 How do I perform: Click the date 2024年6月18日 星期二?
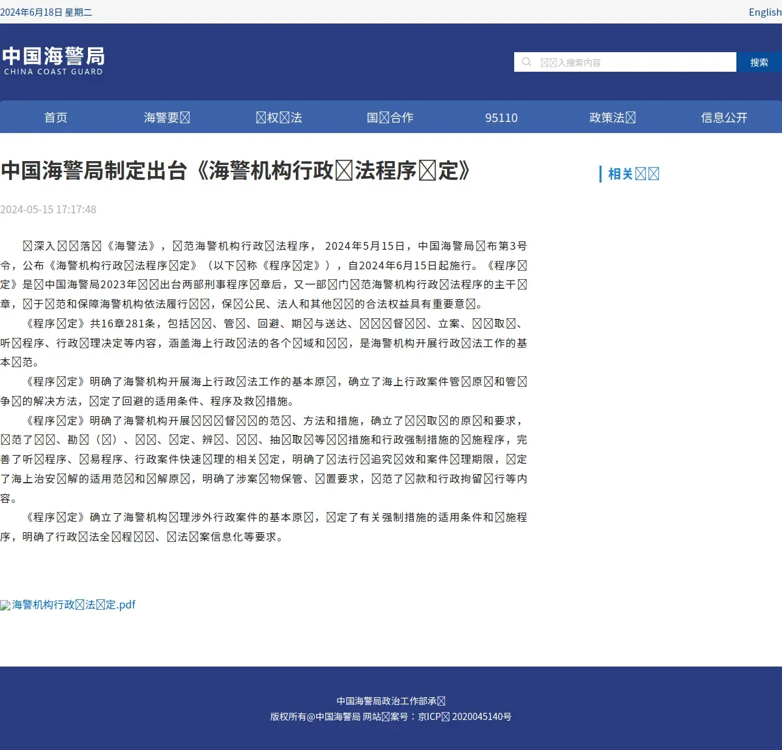[46, 12]
